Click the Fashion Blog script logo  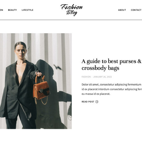click(72, 10)
